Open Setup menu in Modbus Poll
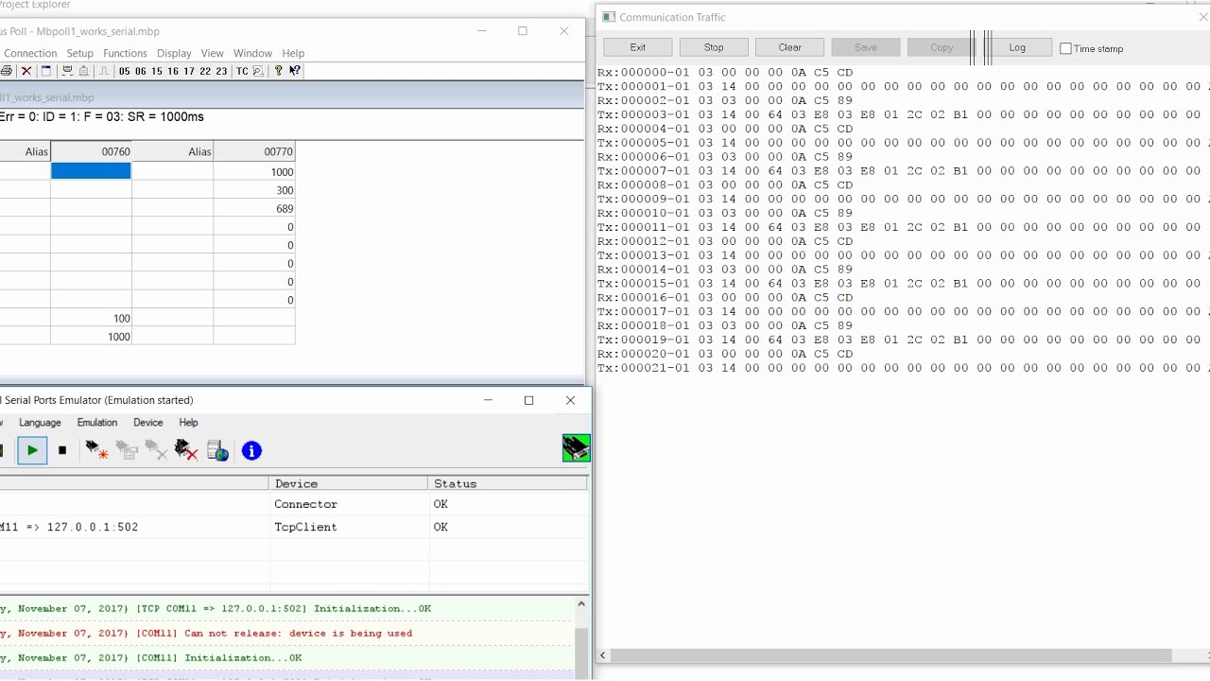 coord(80,53)
